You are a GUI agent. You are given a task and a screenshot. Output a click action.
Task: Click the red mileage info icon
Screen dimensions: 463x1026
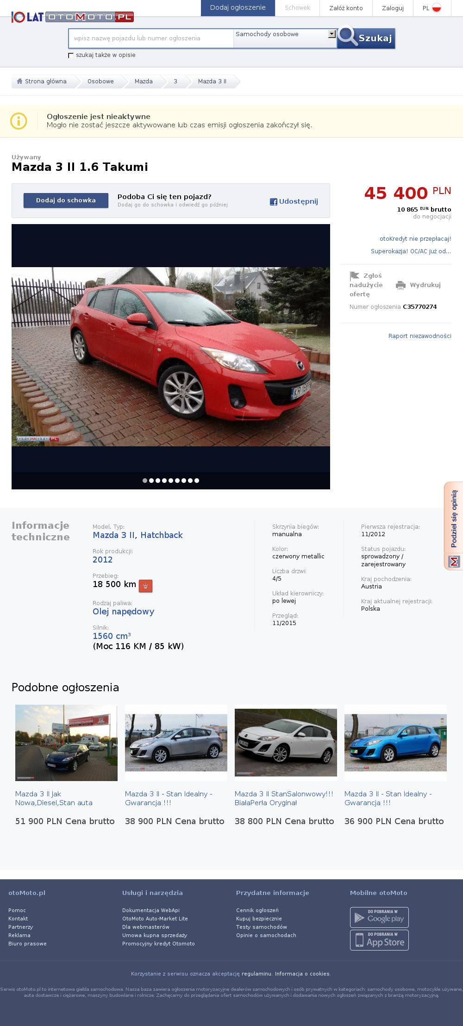(146, 586)
